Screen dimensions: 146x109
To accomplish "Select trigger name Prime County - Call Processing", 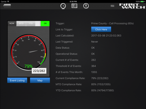I will pyautogui.click(x=112, y=23).
